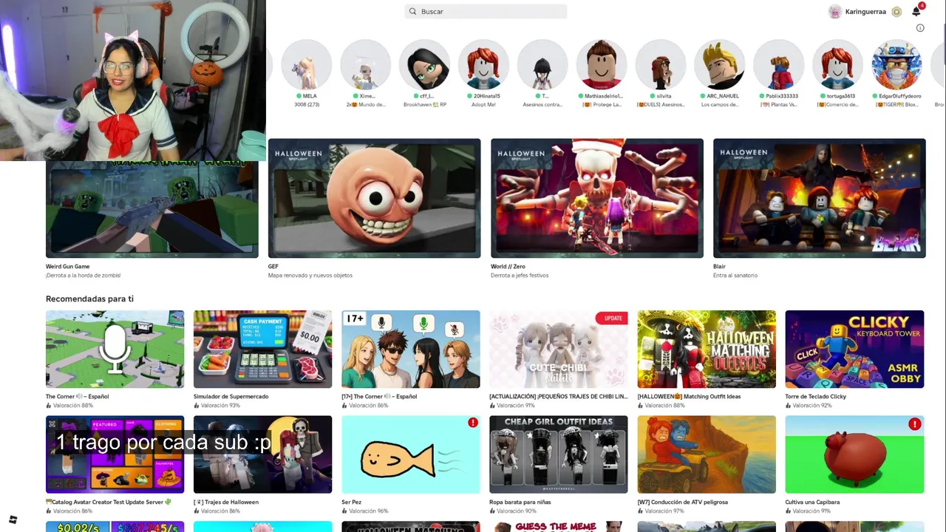The height and width of the screenshot is (532, 946).
Task: Click the Recomendadas para ti heading
Action: point(89,299)
